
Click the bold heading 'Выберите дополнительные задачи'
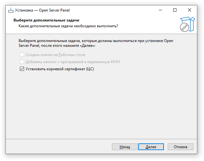click(x=46, y=20)
